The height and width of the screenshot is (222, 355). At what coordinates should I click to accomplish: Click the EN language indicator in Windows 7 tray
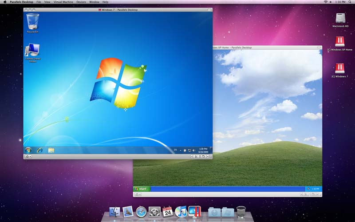coord(175,150)
